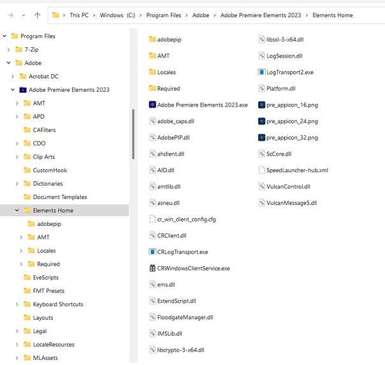
Task: Select CAFilters in the folder tree
Action: [44, 130]
